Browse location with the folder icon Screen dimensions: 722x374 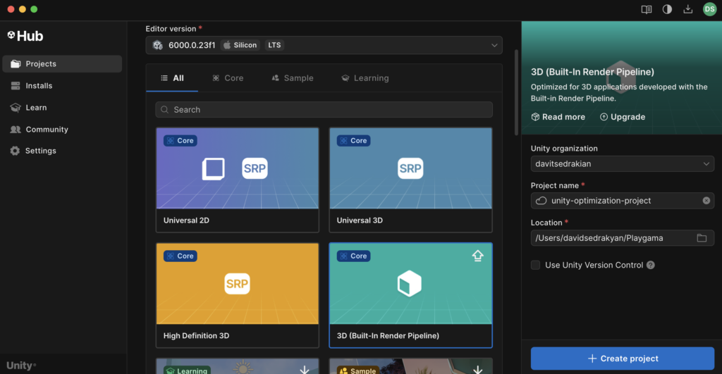pos(702,238)
